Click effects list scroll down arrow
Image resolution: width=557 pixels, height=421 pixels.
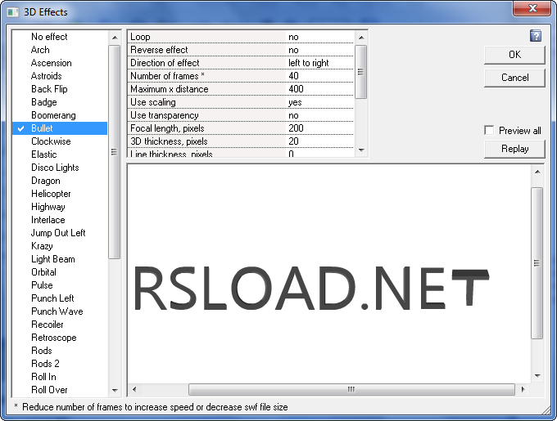[115, 391]
